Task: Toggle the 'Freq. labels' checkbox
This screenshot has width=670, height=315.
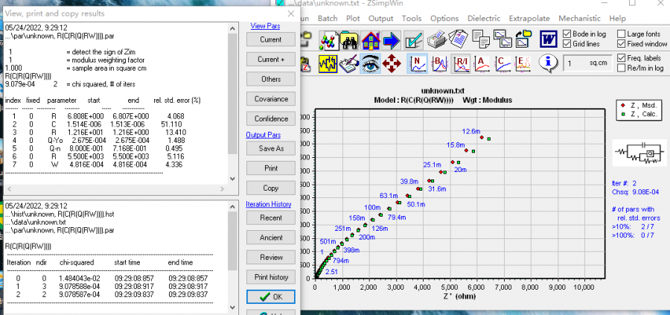Action: [x=621, y=58]
